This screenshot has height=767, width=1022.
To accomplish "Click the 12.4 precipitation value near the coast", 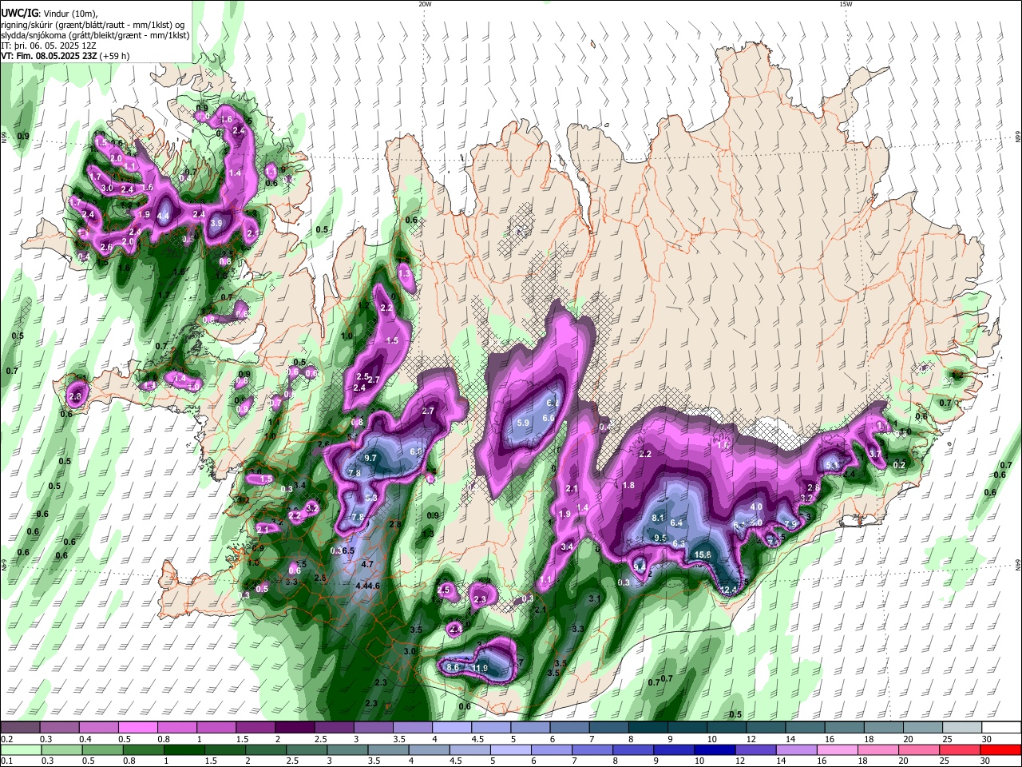I will pos(729,590).
